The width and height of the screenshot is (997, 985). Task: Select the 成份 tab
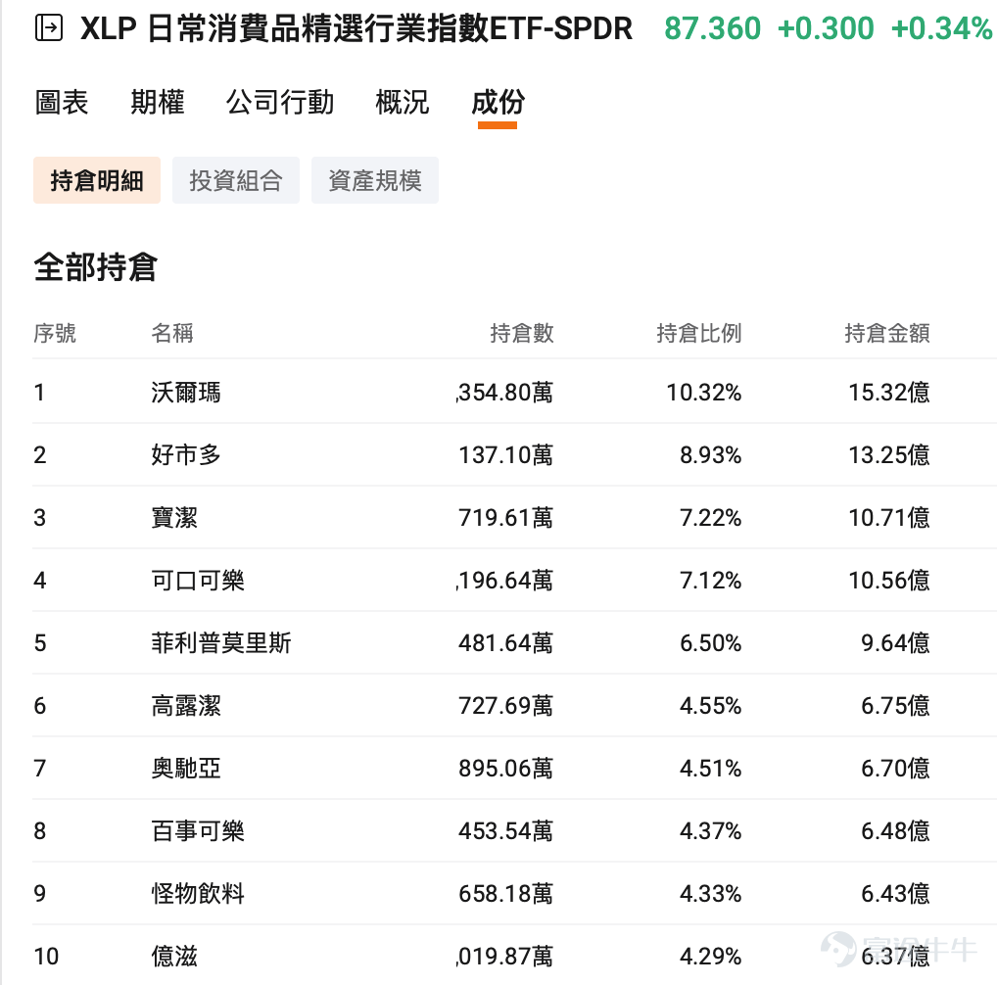click(x=498, y=102)
